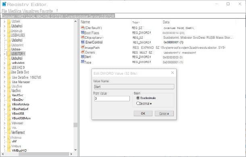This screenshot has width=246, height=157.
Task: Click the Name column header
Action: click(85, 22)
